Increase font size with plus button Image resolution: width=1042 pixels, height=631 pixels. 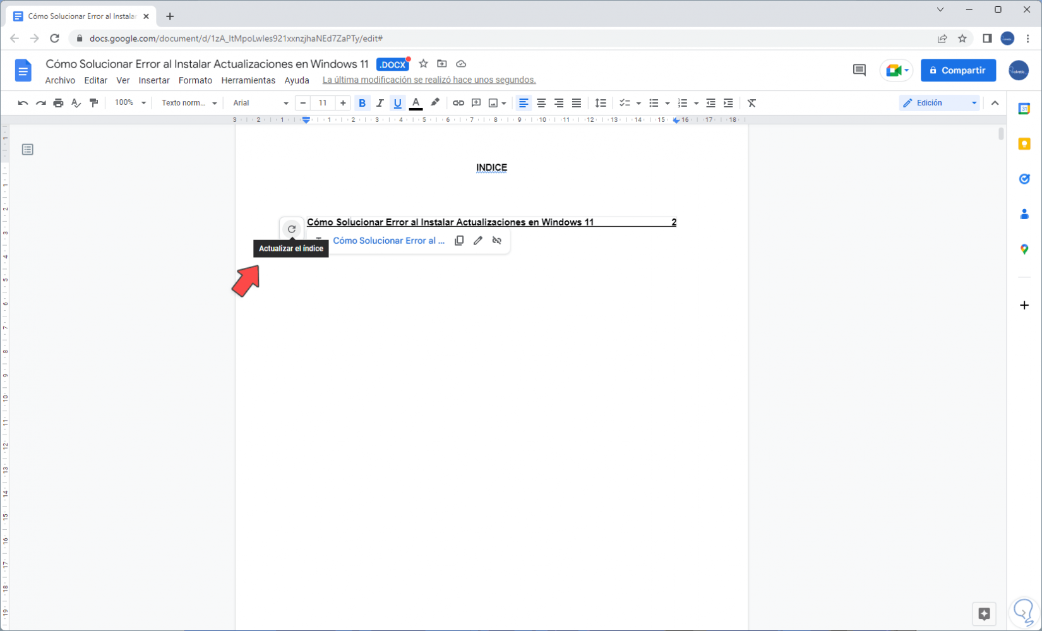click(x=343, y=103)
